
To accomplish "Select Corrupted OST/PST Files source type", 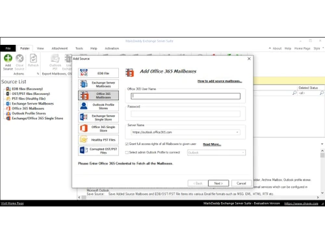I will pyautogui.click(x=98, y=150).
